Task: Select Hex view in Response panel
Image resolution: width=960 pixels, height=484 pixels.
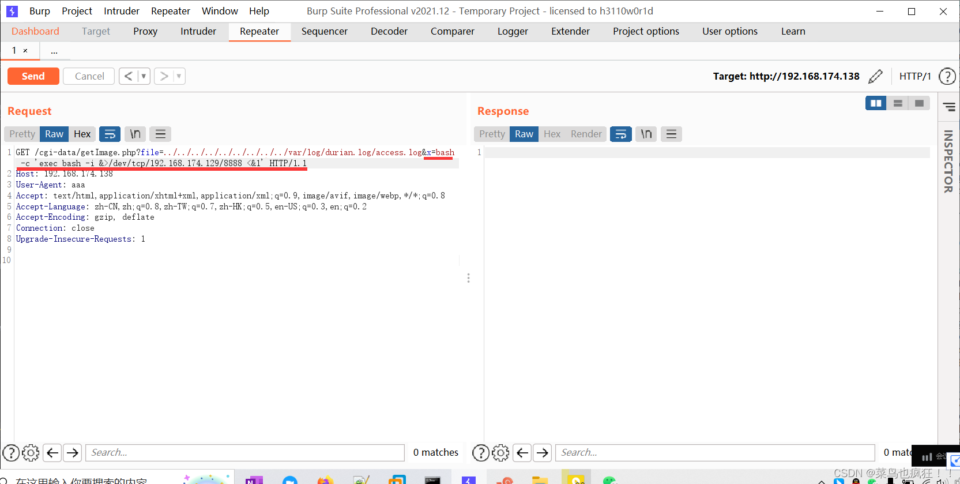Action: pyautogui.click(x=552, y=134)
